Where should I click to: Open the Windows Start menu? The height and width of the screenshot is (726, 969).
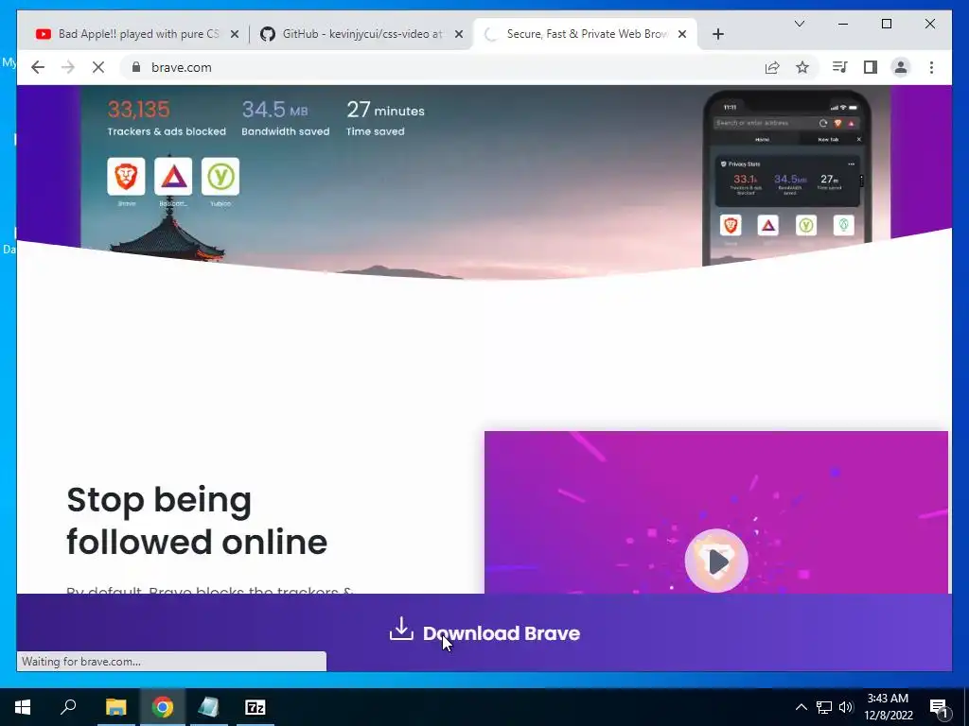click(x=23, y=707)
